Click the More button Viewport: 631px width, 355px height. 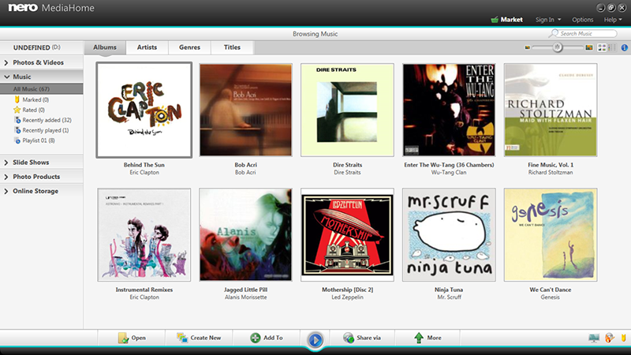(428, 338)
